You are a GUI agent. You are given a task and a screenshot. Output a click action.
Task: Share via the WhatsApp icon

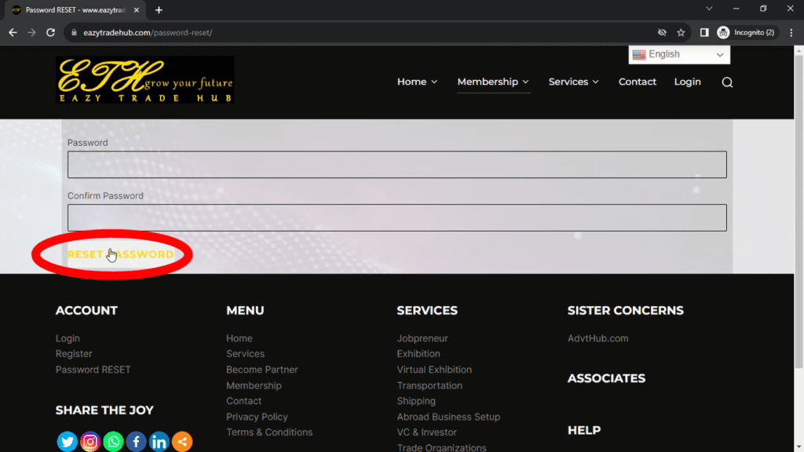[113, 442]
